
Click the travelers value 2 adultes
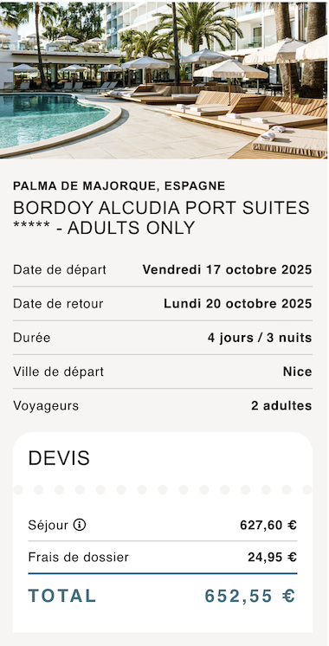coord(281,406)
